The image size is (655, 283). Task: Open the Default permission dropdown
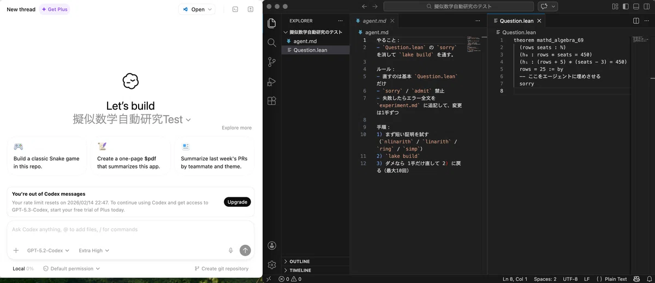(x=72, y=268)
